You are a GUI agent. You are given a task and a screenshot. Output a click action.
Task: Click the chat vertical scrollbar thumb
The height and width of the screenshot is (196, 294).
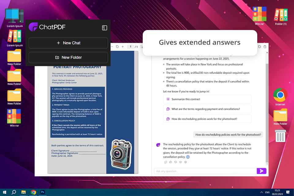click(267, 113)
